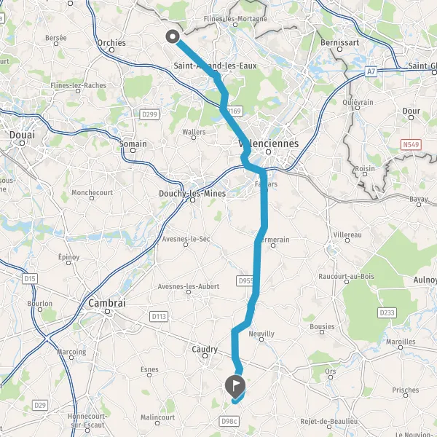Select the D15 road shield
This screenshot has width=437, height=437.
(30, 279)
